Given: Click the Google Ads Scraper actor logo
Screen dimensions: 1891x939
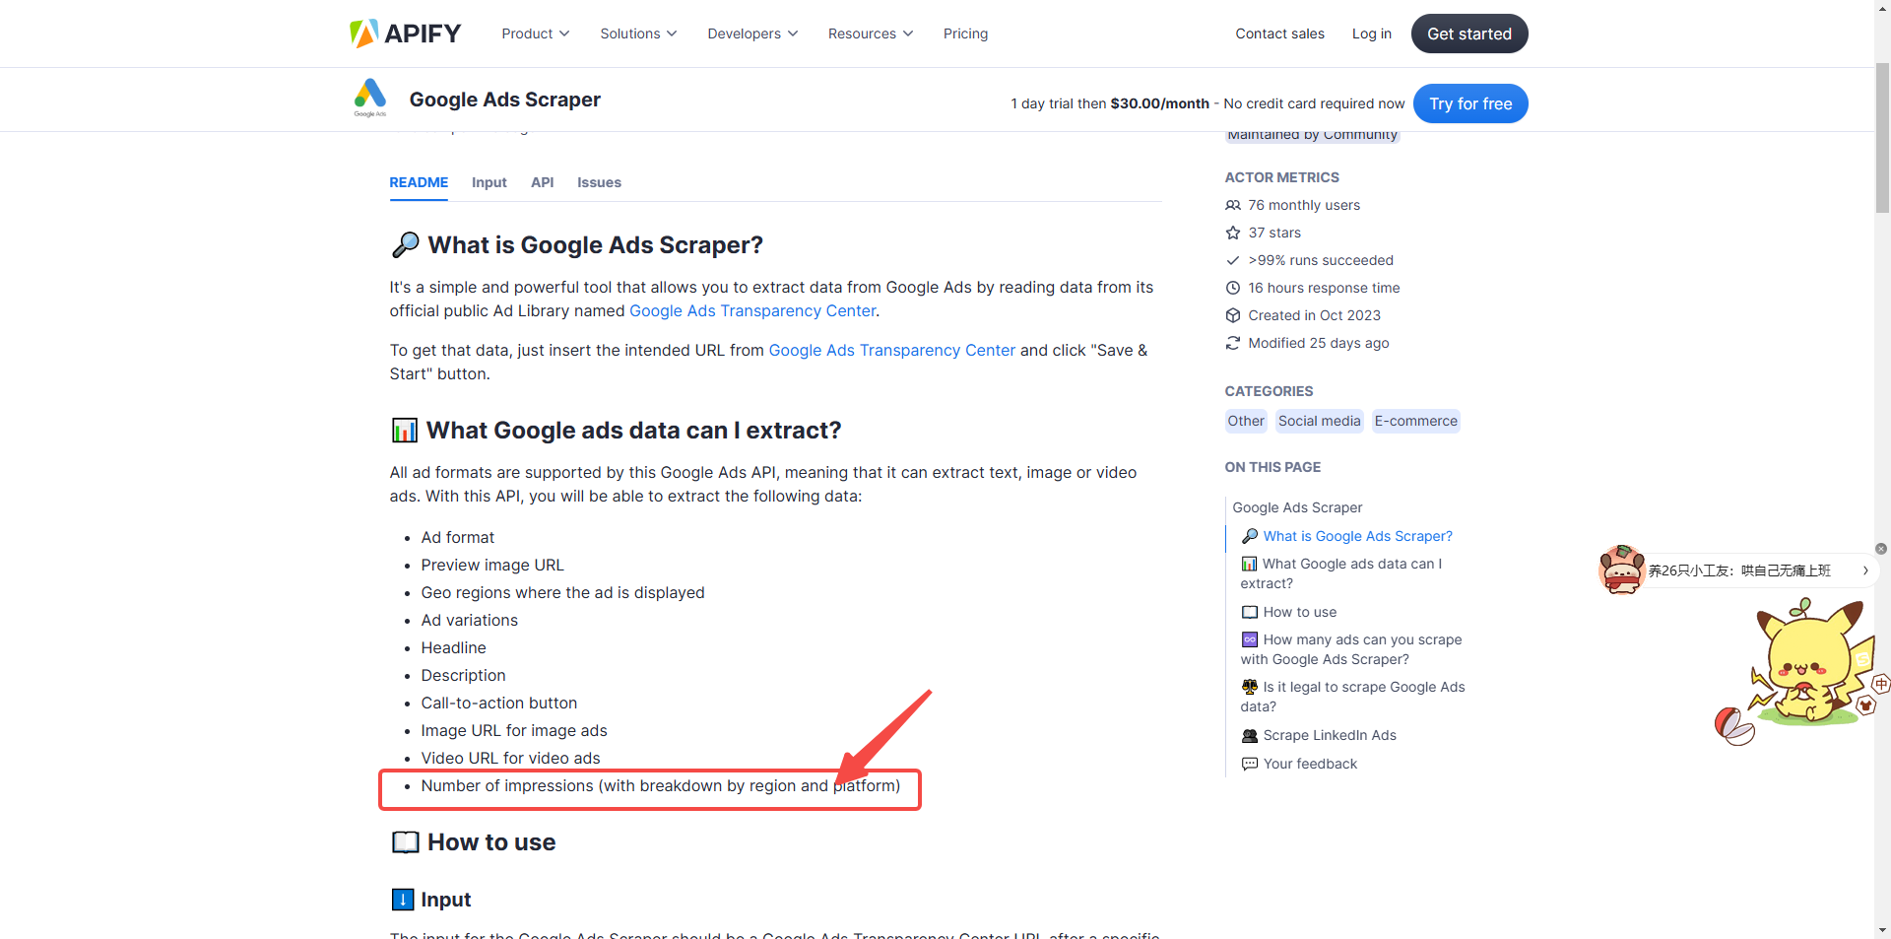Looking at the screenshot, I should [369, 97].
